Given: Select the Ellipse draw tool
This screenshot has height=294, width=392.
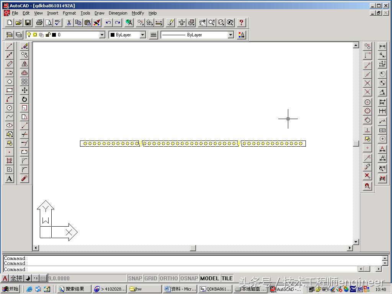Looking at the screenshot, I should click(10, 126).
